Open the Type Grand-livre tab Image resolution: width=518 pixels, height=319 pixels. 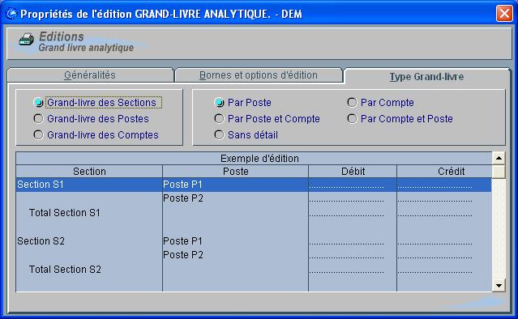pos(426,77)
